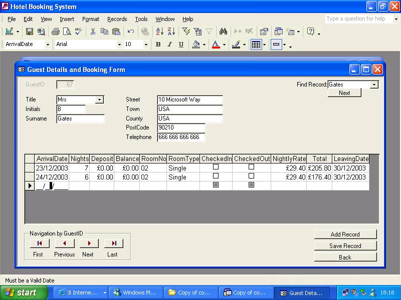Viewport: 401px width, 300px height.
Task: Click the Print icon in toolbar
Action: pos(56,31)
